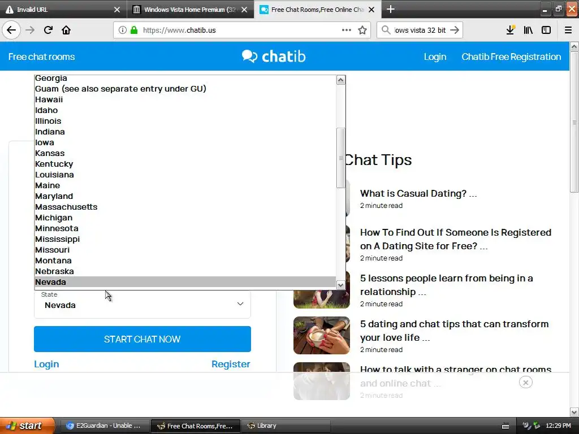Viewport: 579px width, 434px height.
Task: Choose Kansas from the state list
Action: click(x=185, y=153)
